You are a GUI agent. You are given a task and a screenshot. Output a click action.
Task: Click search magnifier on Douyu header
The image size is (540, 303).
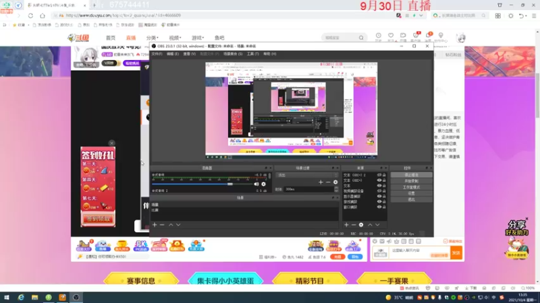361,38
